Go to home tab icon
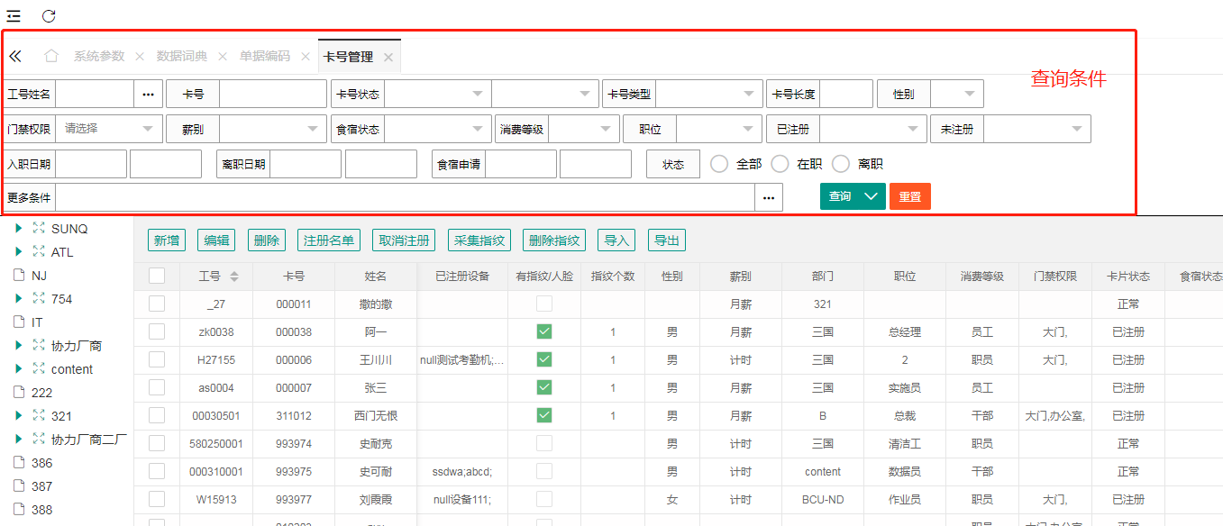Screen dimensions: 1223x526 tap(51, 56)
